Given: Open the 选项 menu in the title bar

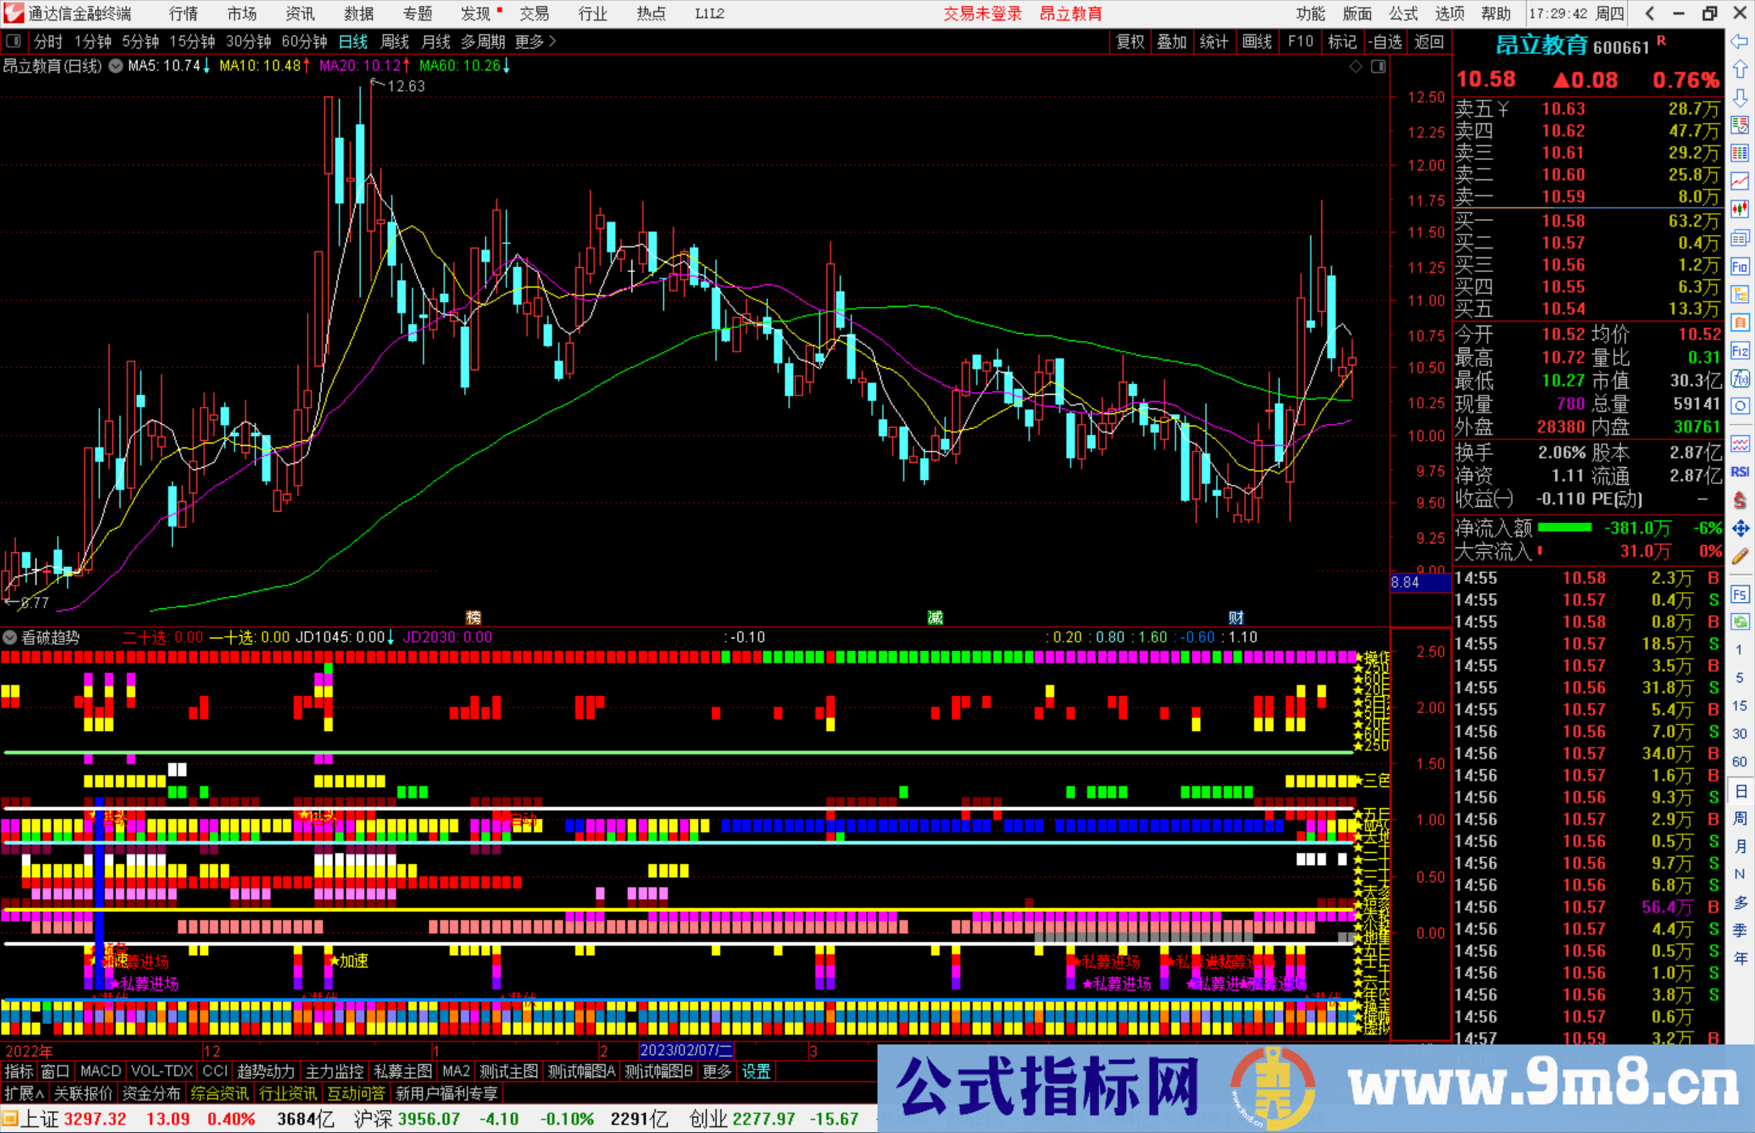Looking at the screenshot, I should click(1449, 13).
